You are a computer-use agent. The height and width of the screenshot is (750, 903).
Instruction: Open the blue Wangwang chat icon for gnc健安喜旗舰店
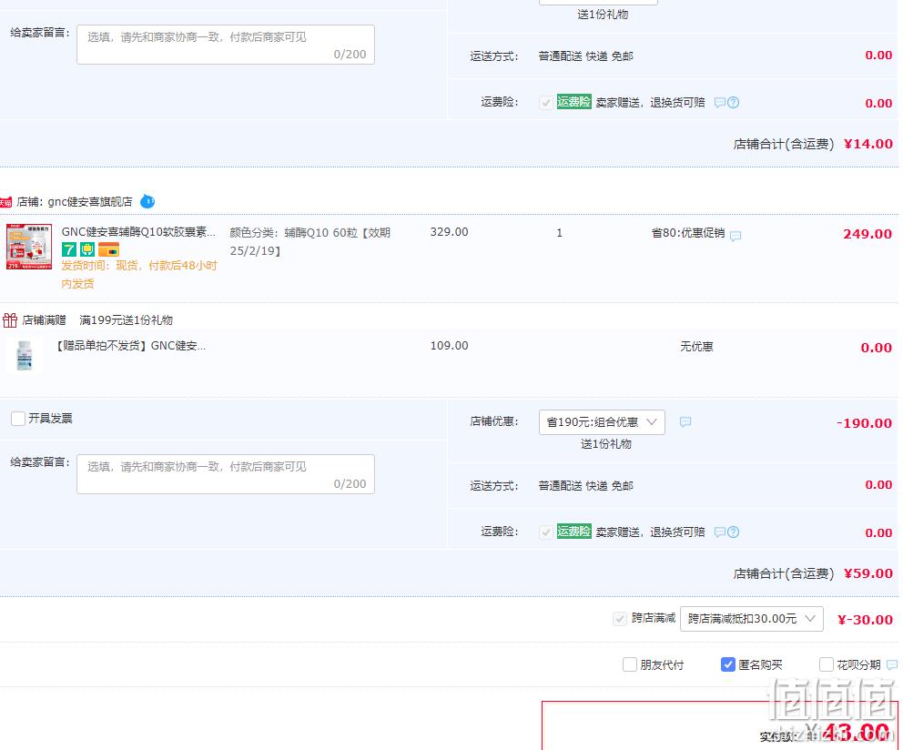click(147, 202)
